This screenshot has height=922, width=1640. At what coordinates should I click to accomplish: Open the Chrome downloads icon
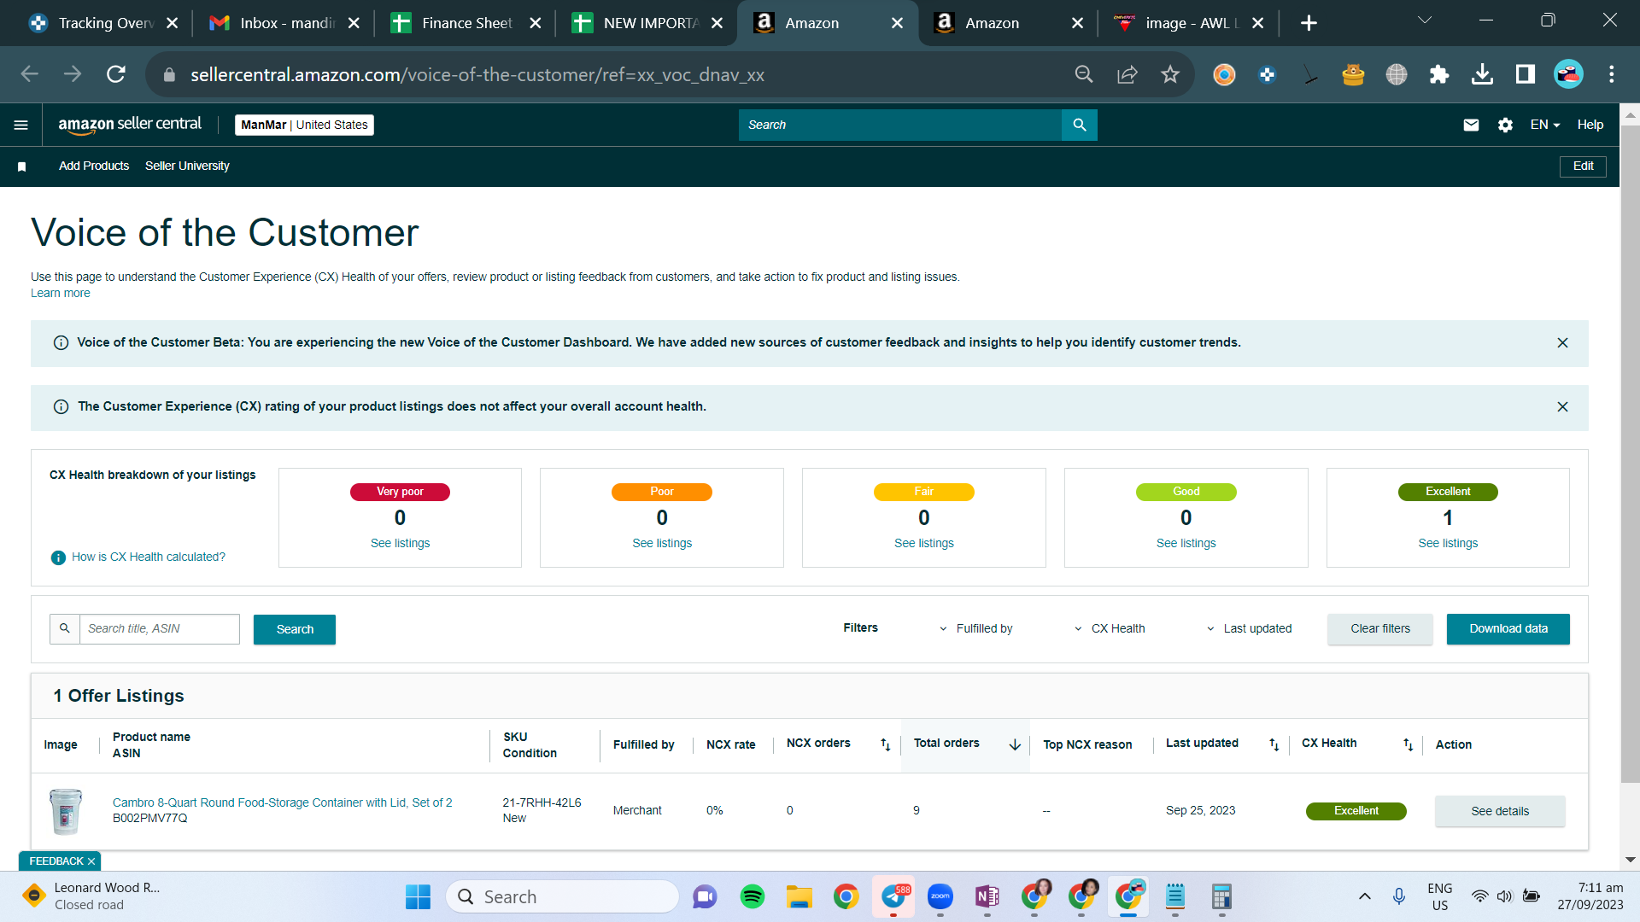point(1483,74)
